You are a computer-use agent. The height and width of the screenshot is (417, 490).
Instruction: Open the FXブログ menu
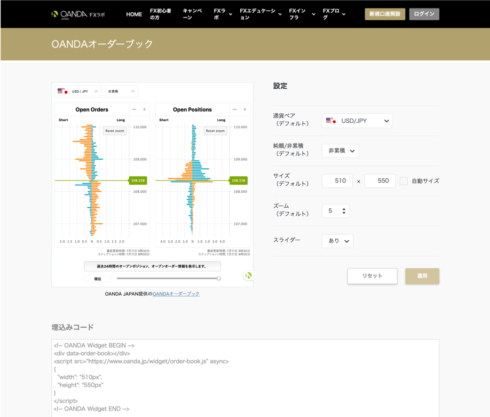(x=334, y=14)
